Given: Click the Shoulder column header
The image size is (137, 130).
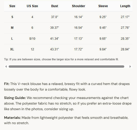Looking at the screenshot, I should tap(78, 6).
